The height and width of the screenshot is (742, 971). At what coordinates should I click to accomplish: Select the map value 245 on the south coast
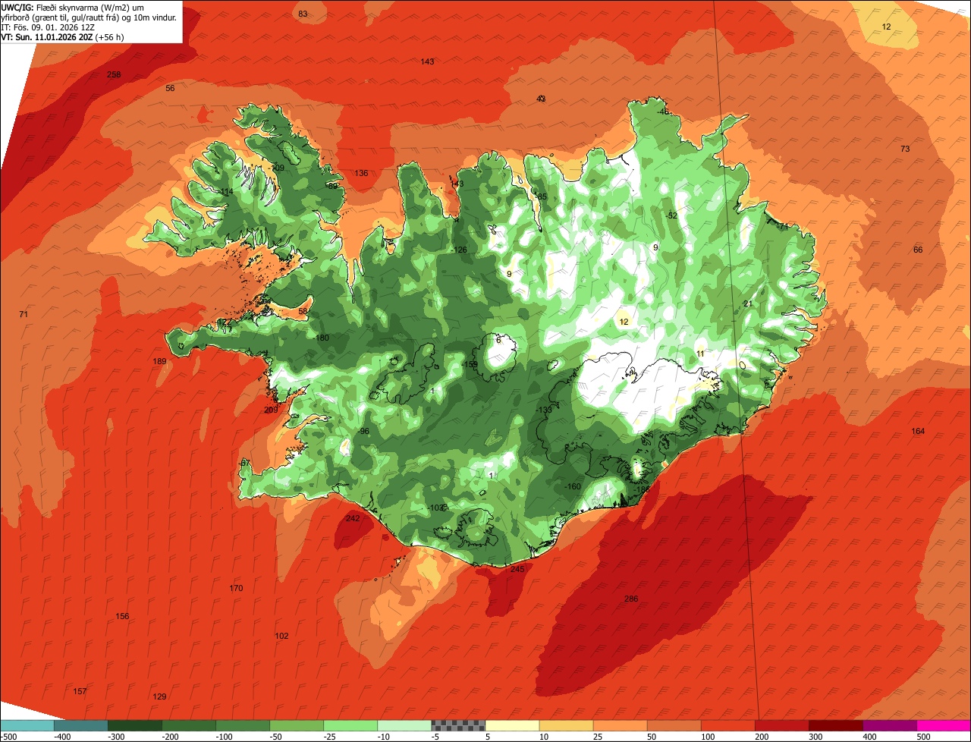517,569
